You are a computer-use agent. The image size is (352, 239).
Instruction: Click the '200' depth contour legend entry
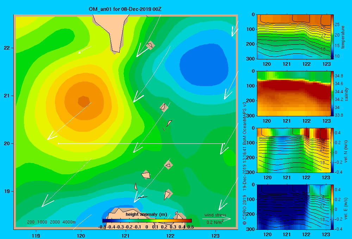coord(31,222)
